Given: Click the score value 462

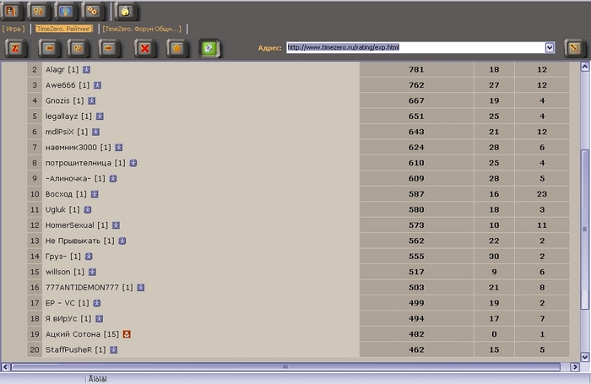Looking at the screenshot, I should pyautogui.click(x=416, y=349).
